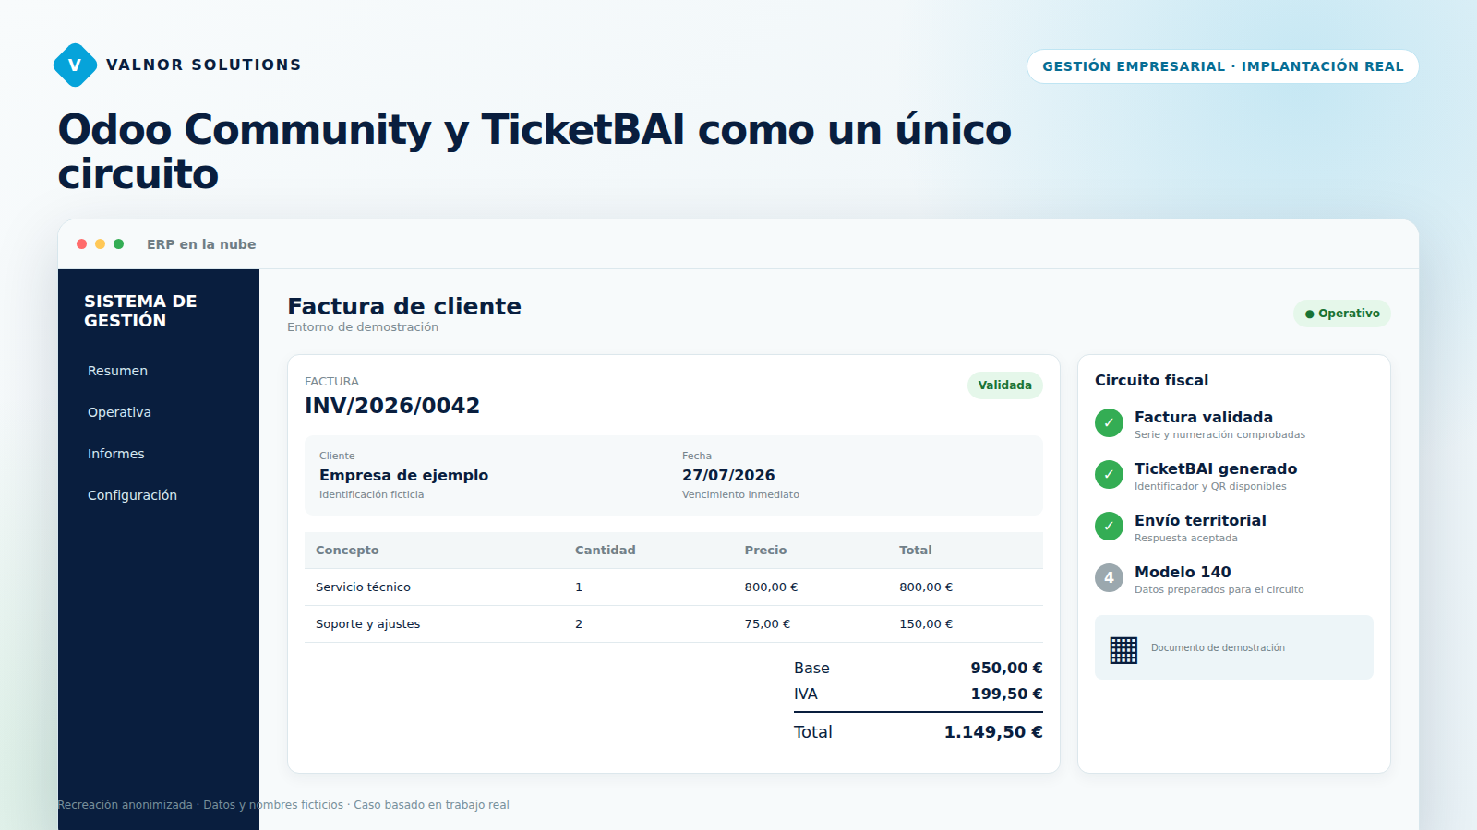Click the Cantidad column header
1477x830 pixels.
[605, 551]
